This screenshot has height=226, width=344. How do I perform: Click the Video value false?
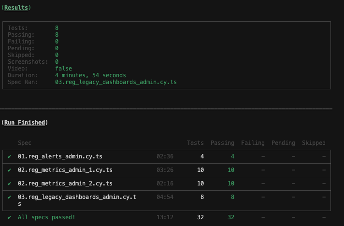click(63, 69)
